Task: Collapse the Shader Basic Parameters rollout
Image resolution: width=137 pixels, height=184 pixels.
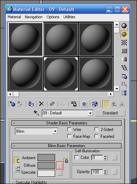Action: (x=66, y=123)
